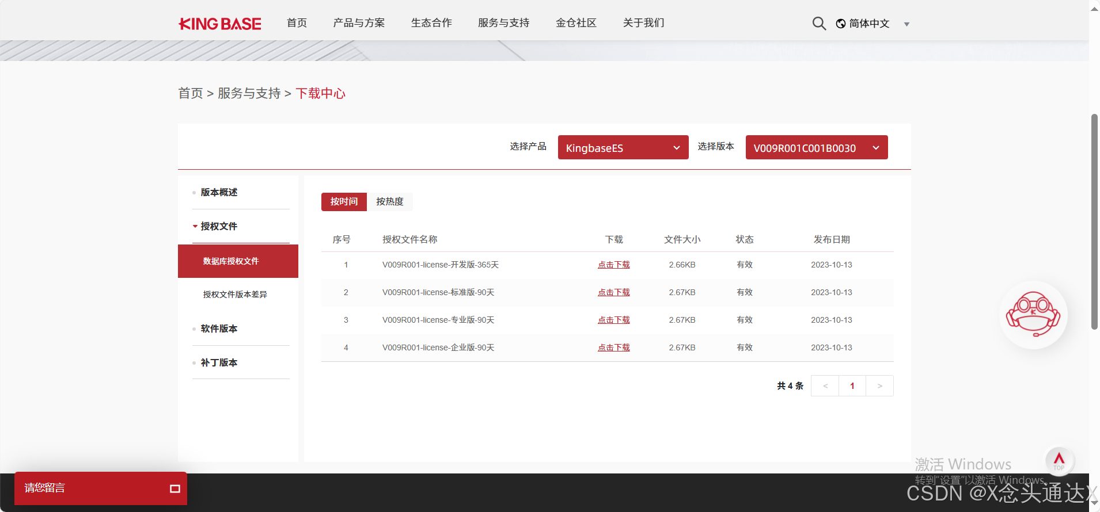The width and height of the screenshot is (1100, 512).
Task: Click the 服务与支持 breadcrumb link
Action: (x=249, y=93)
